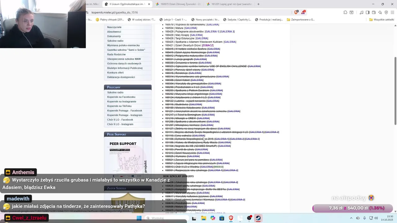Open the W cudzej skórze bookmark
Screen dimensions: 397x223
point(141,20)
